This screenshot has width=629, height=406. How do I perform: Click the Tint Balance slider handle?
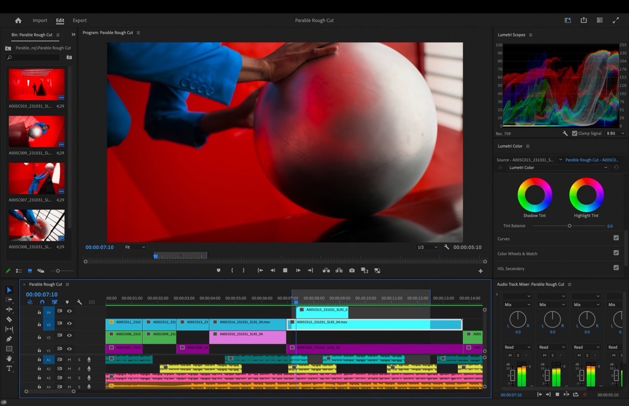[570, 226]
